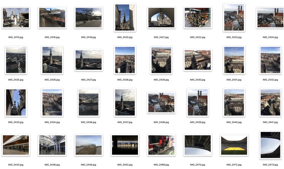284x169 pixels.
Task: Select the file name IMG_2422.jpg
Action: click(x=197, y=37)
